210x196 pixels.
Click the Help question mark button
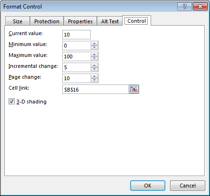point(184,7)
